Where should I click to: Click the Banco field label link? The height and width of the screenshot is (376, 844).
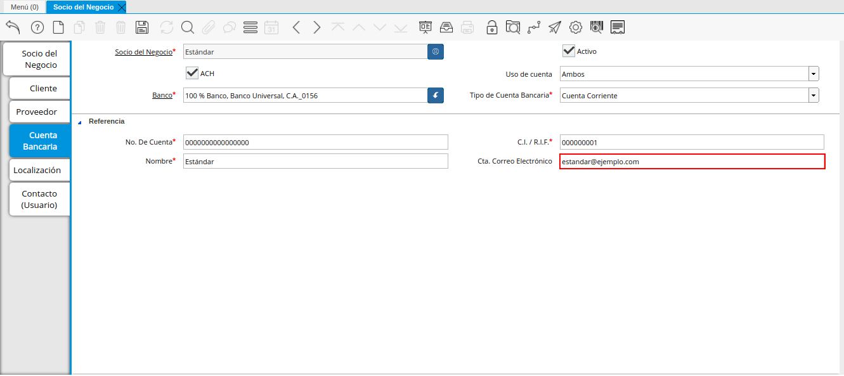click(x=162, y=96)
